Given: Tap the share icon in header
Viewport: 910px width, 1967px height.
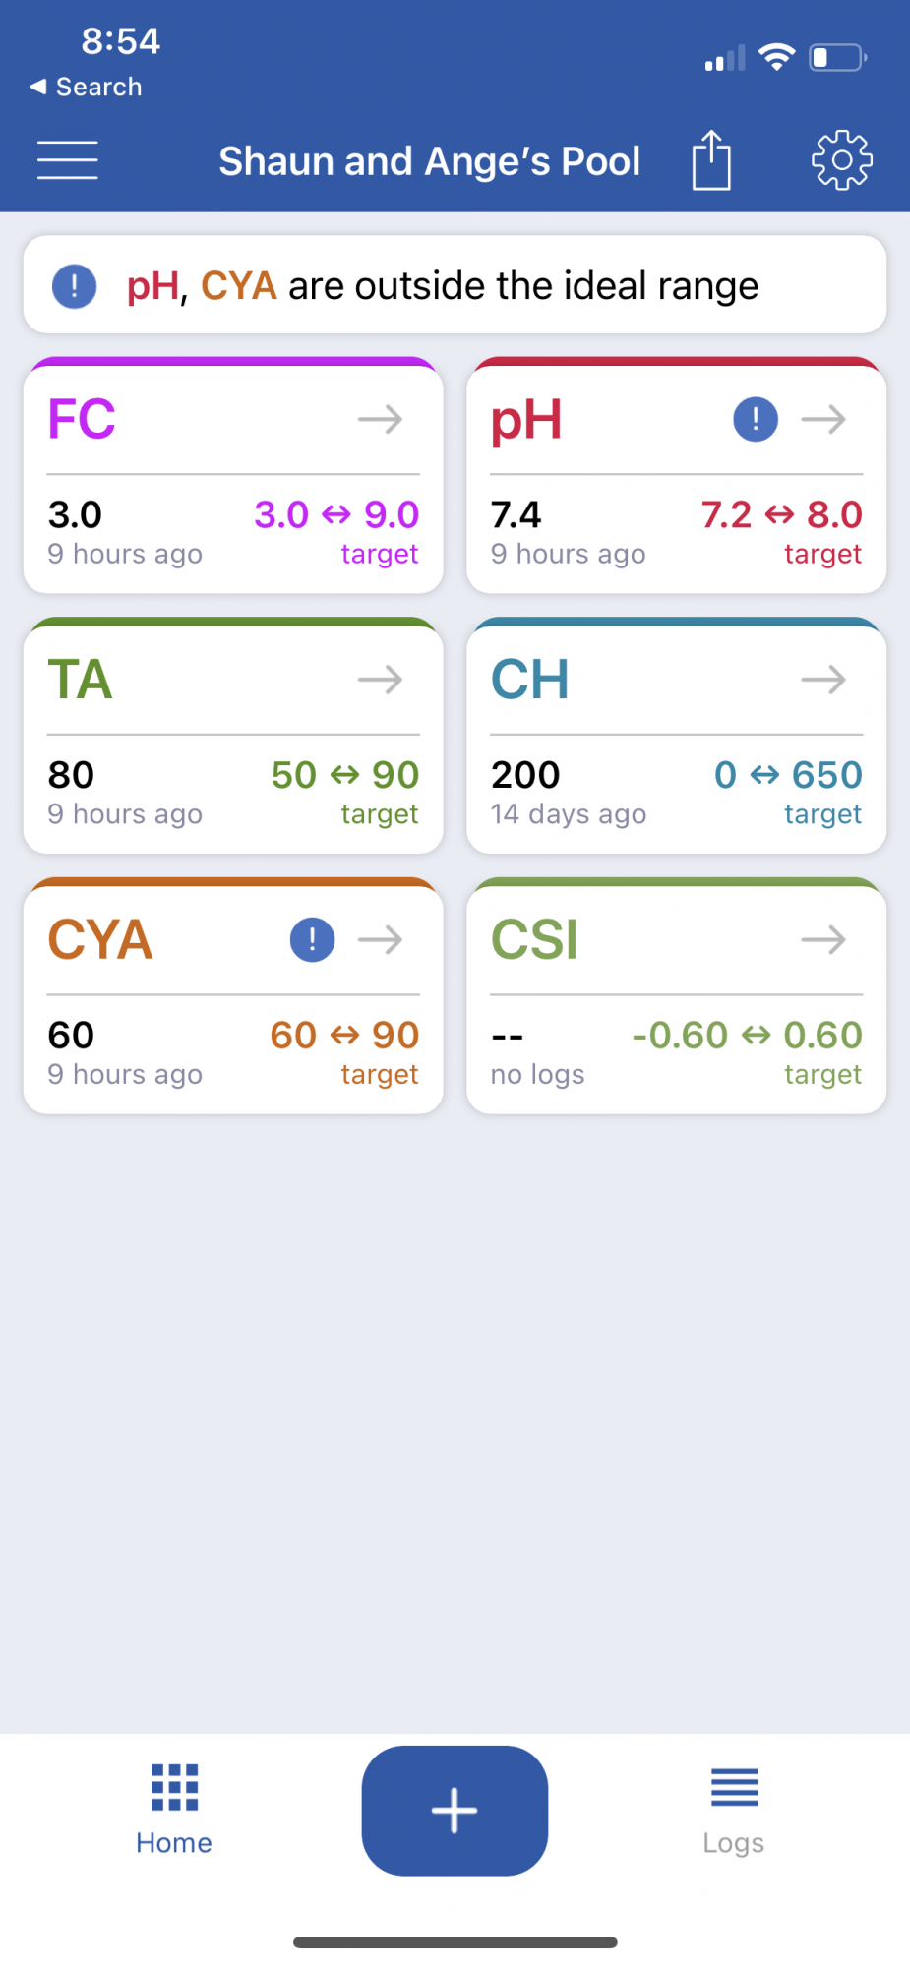Looking at the screenshot, I should pos(711,159).
